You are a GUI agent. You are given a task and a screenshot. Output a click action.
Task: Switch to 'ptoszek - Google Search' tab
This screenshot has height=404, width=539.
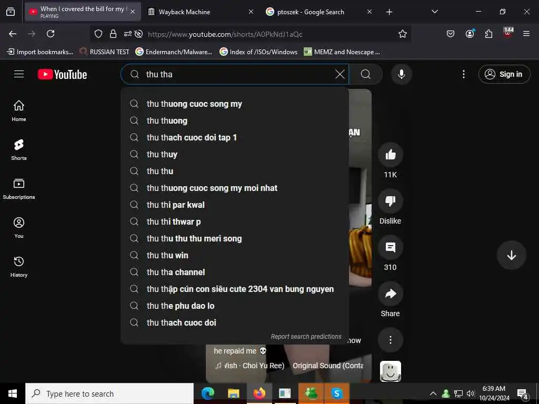tap(319, 12)
